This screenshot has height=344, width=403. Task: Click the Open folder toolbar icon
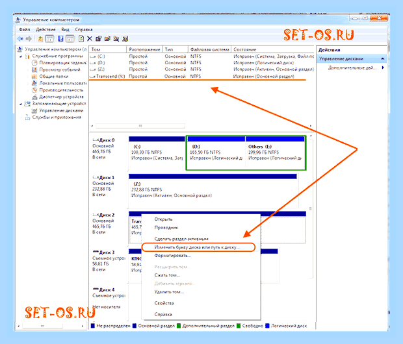point(107,39)
